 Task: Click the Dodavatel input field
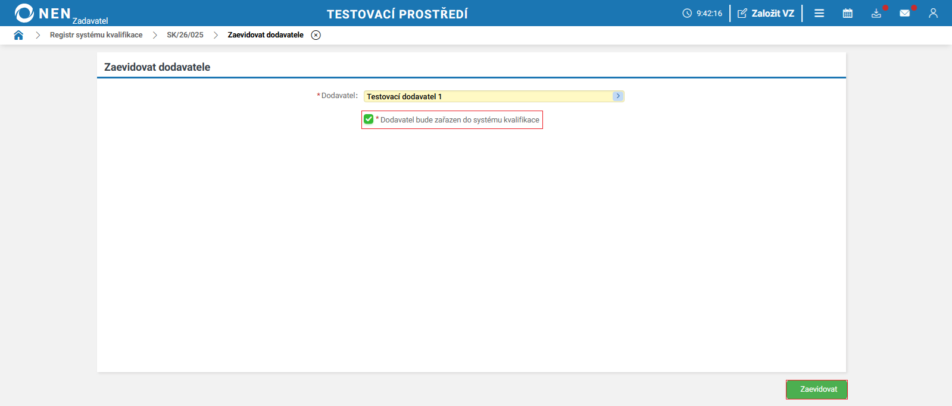pyautogui.click(x=494, y=96)
